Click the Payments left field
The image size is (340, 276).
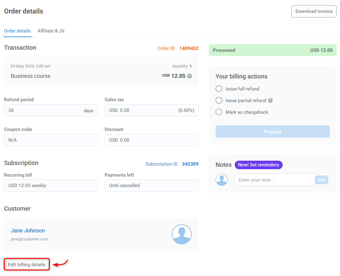tap(152, 186)
